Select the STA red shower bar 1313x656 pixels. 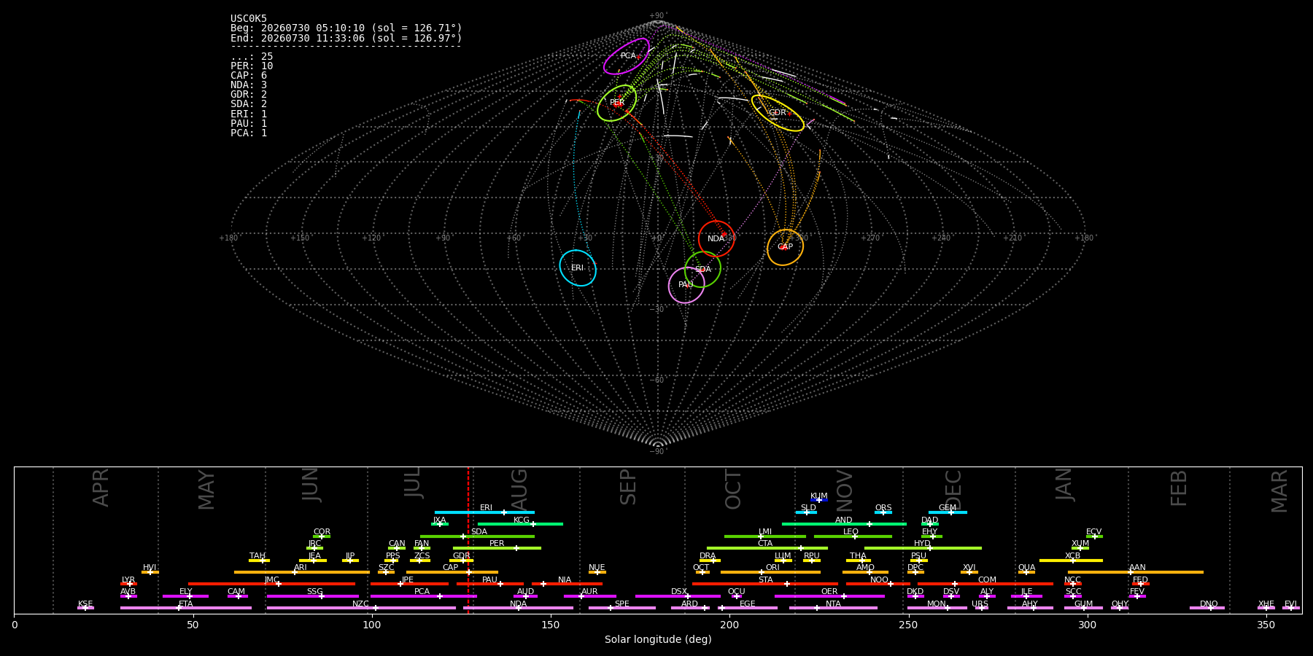[765, 584]
